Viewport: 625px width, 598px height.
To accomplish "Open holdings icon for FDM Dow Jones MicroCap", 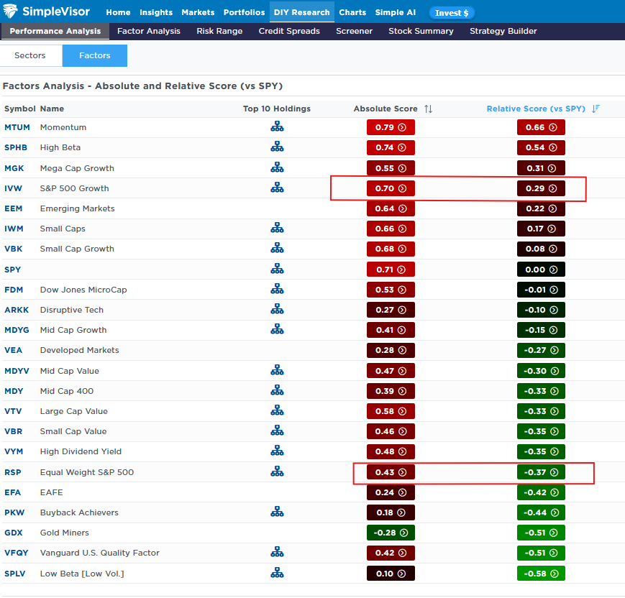I will (x=277, y=289).
